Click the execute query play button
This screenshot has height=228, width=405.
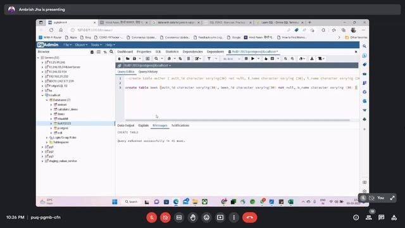(x=253, y=59)
